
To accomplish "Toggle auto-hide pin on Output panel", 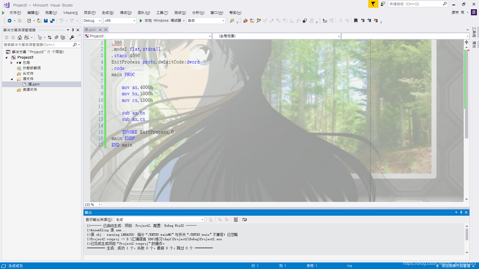I will [461, 212].
